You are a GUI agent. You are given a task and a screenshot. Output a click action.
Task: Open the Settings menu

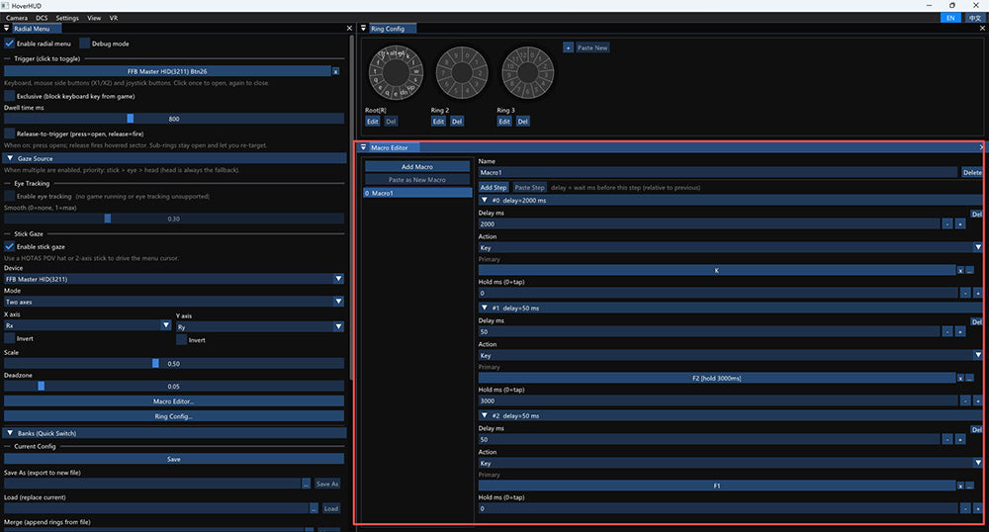[x=67, y=18]
